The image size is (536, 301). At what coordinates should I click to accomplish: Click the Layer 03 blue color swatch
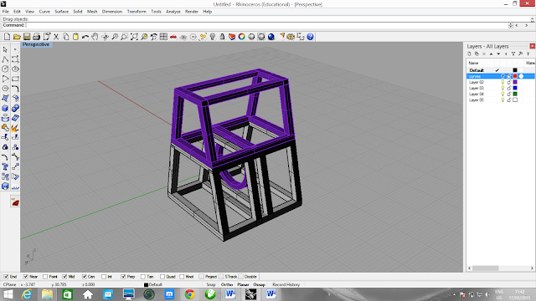pyautogui.click(x=515, y=88)
